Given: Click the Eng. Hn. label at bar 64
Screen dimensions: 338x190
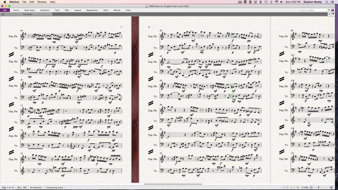Looking at the screenshot, I should 13,36.
